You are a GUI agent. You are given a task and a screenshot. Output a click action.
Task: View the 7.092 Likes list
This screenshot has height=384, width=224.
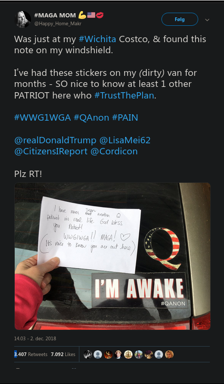63,355
